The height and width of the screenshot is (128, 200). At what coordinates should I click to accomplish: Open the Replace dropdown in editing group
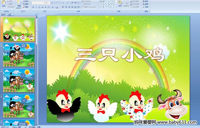[x=146, y=4]
